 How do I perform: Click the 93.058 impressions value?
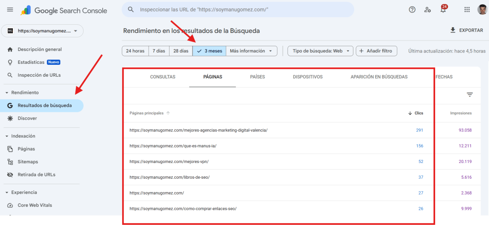pyautogui.click(x=465, y=130)
